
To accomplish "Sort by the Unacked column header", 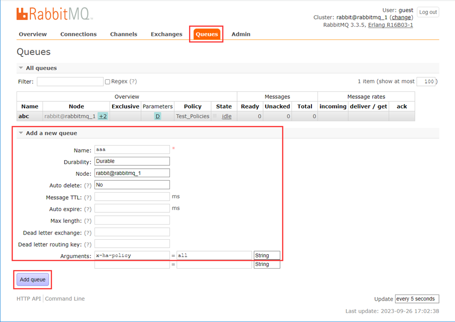I will [277, 106].
